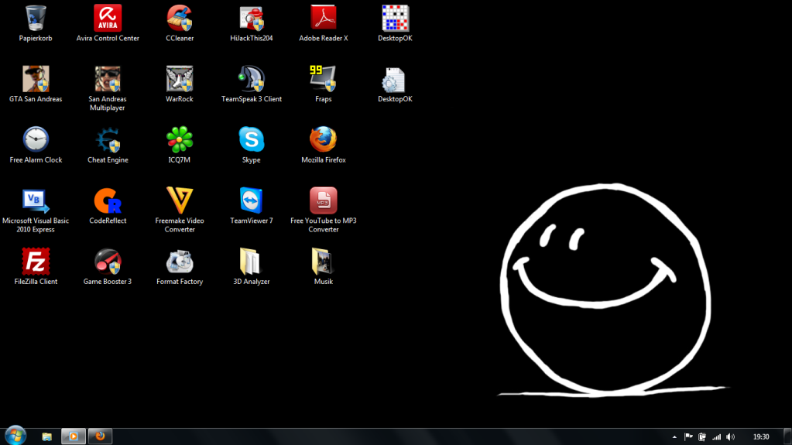Select the Mozilla Firefox desktop icon

[x=323, y=140]
